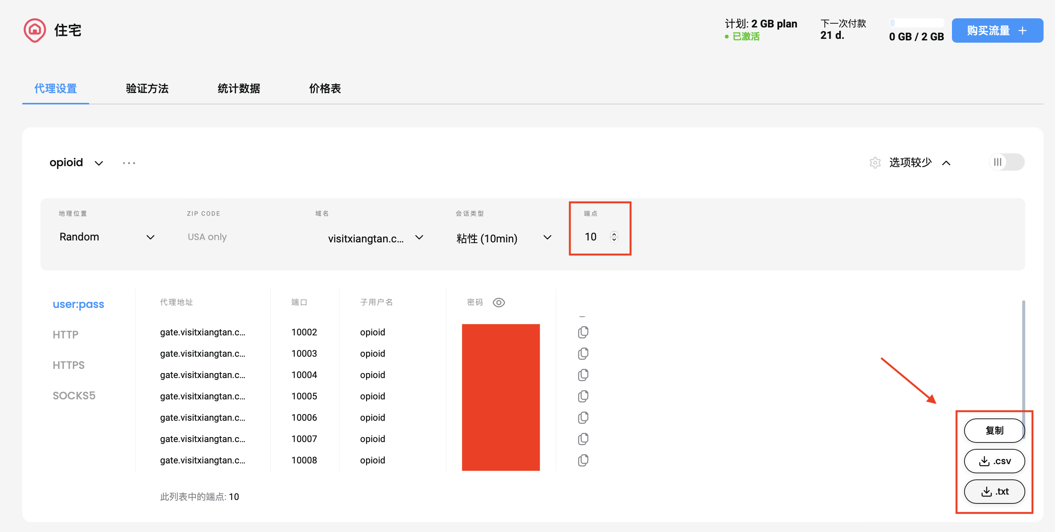Copy the proxy row with port 10005

[x=583, y=396]
